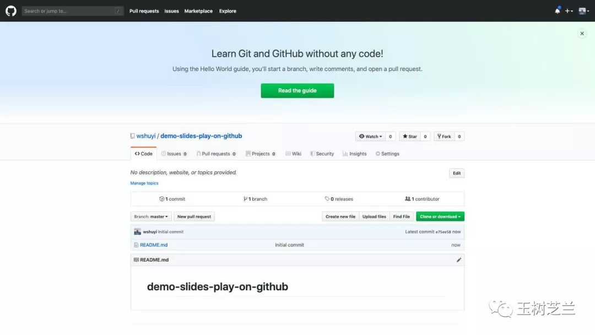Expand the Watch dropdown

point(370,136)
